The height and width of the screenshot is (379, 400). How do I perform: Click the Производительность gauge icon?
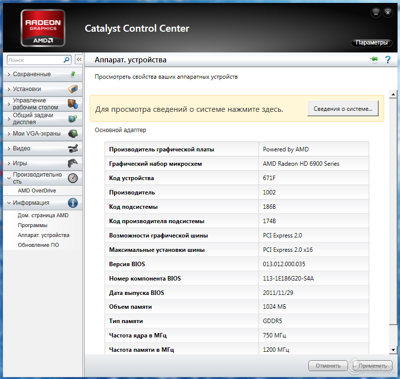tap(73, 178)
